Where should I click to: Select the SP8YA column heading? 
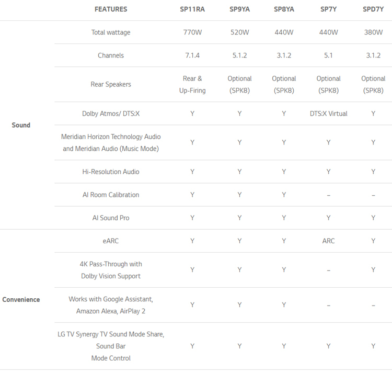[x=284, y=9]
